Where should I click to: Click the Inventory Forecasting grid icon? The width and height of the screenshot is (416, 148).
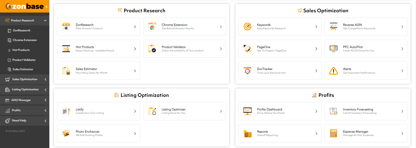tap(334, 111)
